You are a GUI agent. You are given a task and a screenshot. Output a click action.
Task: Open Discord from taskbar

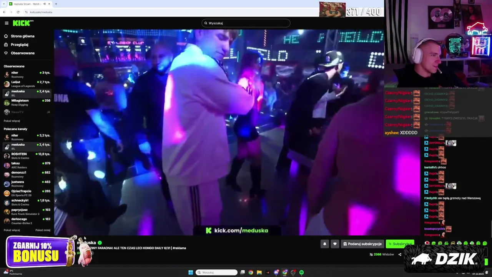(276, 272)
